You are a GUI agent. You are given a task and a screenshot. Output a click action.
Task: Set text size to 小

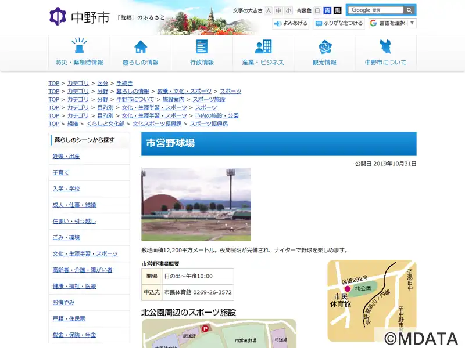click(288, 10)
